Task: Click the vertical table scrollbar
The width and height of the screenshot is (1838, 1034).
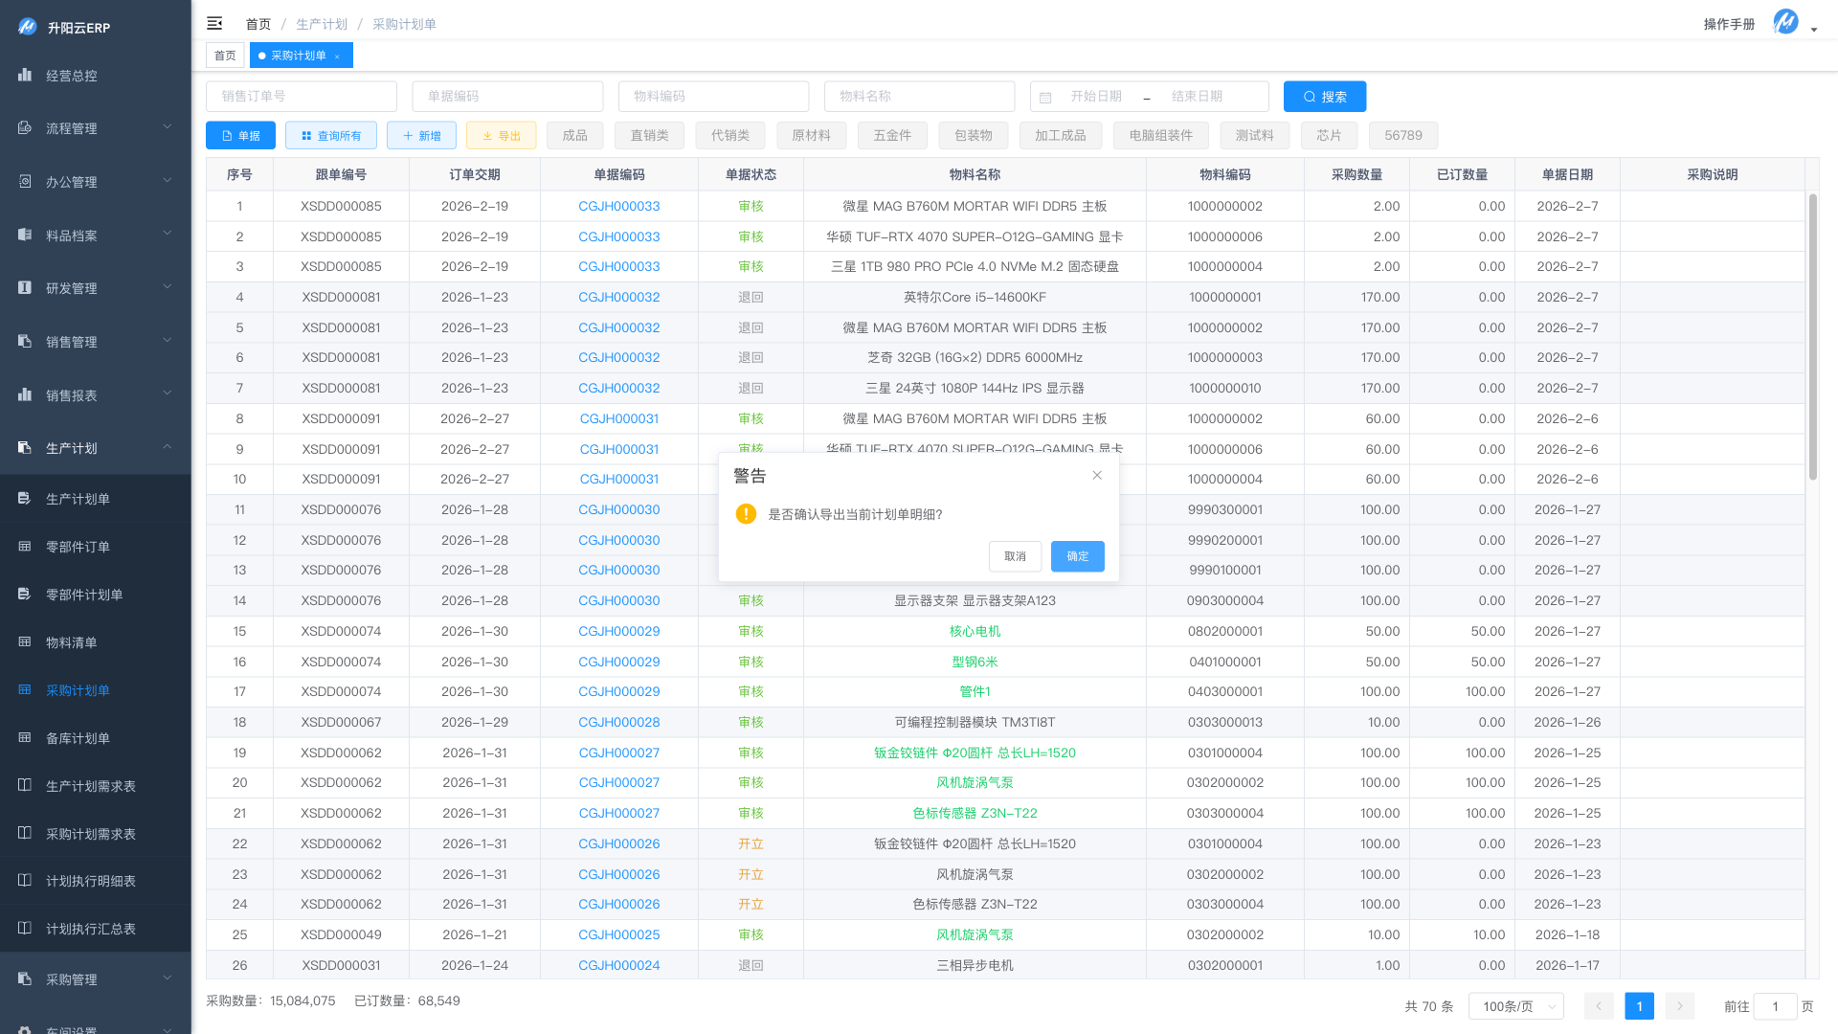Action: [x=1812, y=335]
